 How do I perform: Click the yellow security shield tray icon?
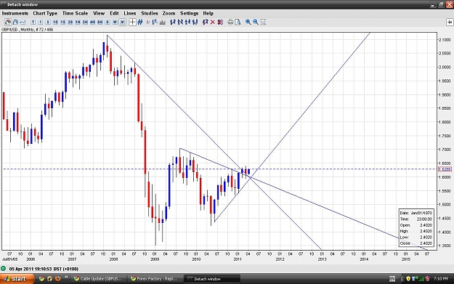pos(408,279)
